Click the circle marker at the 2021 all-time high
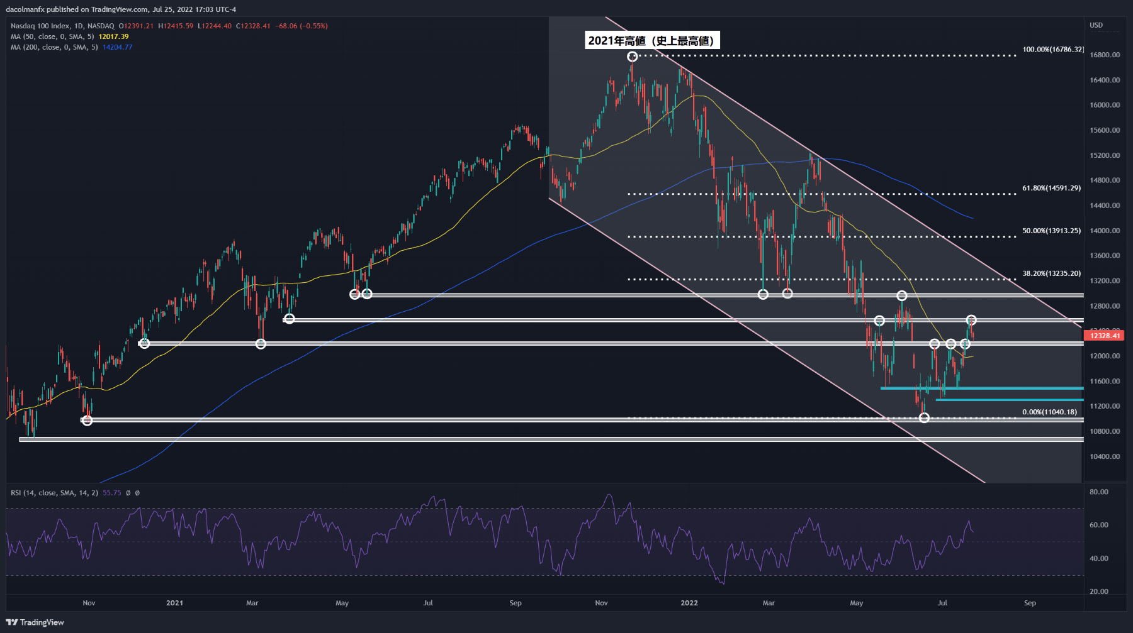 pyautogui.click(x=633, y=57)
